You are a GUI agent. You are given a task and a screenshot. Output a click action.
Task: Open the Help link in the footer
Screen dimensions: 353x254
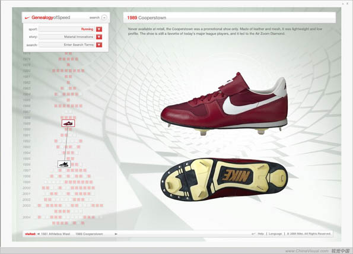tap(260, 234)
